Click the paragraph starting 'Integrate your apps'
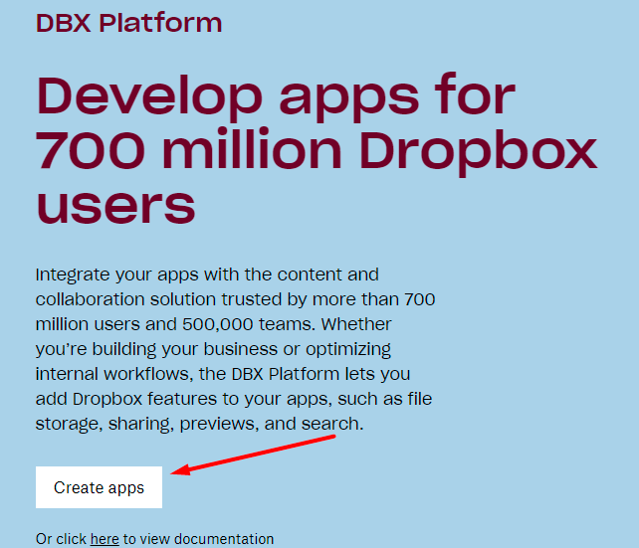The width and height of the screenshot is (639, 548). [x=235, y=349]
